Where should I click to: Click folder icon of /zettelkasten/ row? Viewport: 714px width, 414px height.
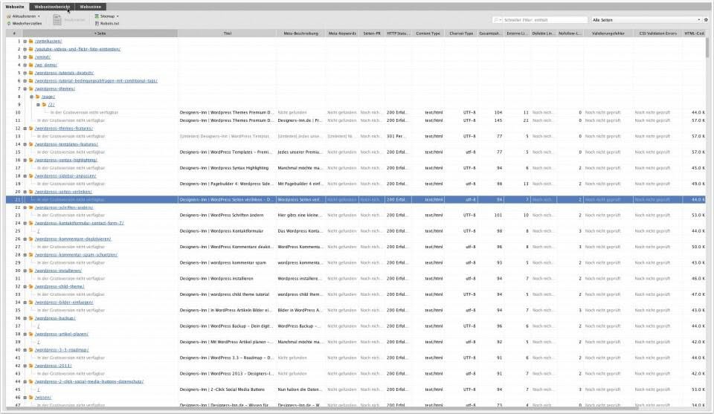click(x=31, y=41)
